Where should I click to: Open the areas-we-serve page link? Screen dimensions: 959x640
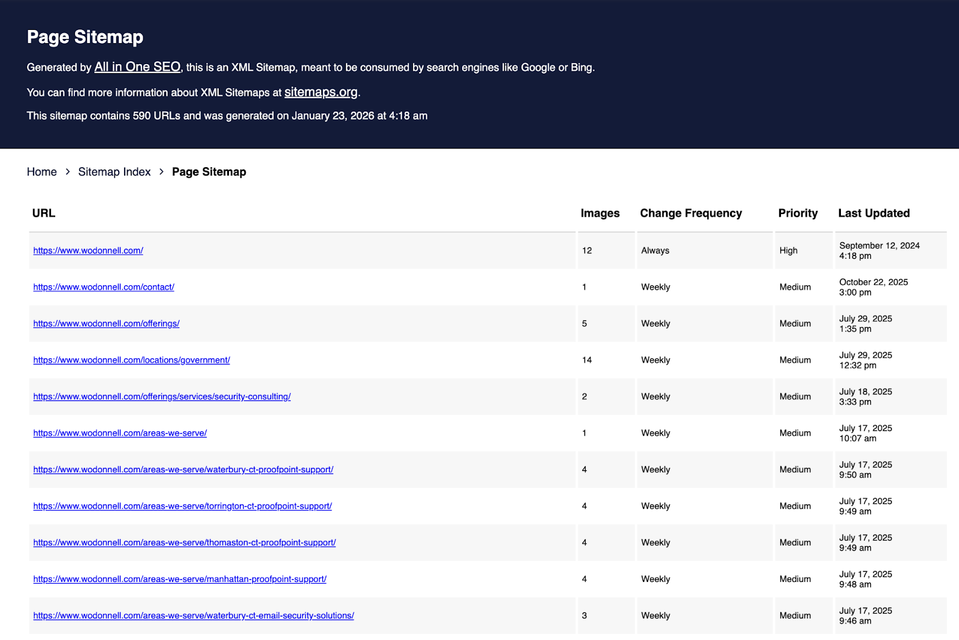coord(119,433)
